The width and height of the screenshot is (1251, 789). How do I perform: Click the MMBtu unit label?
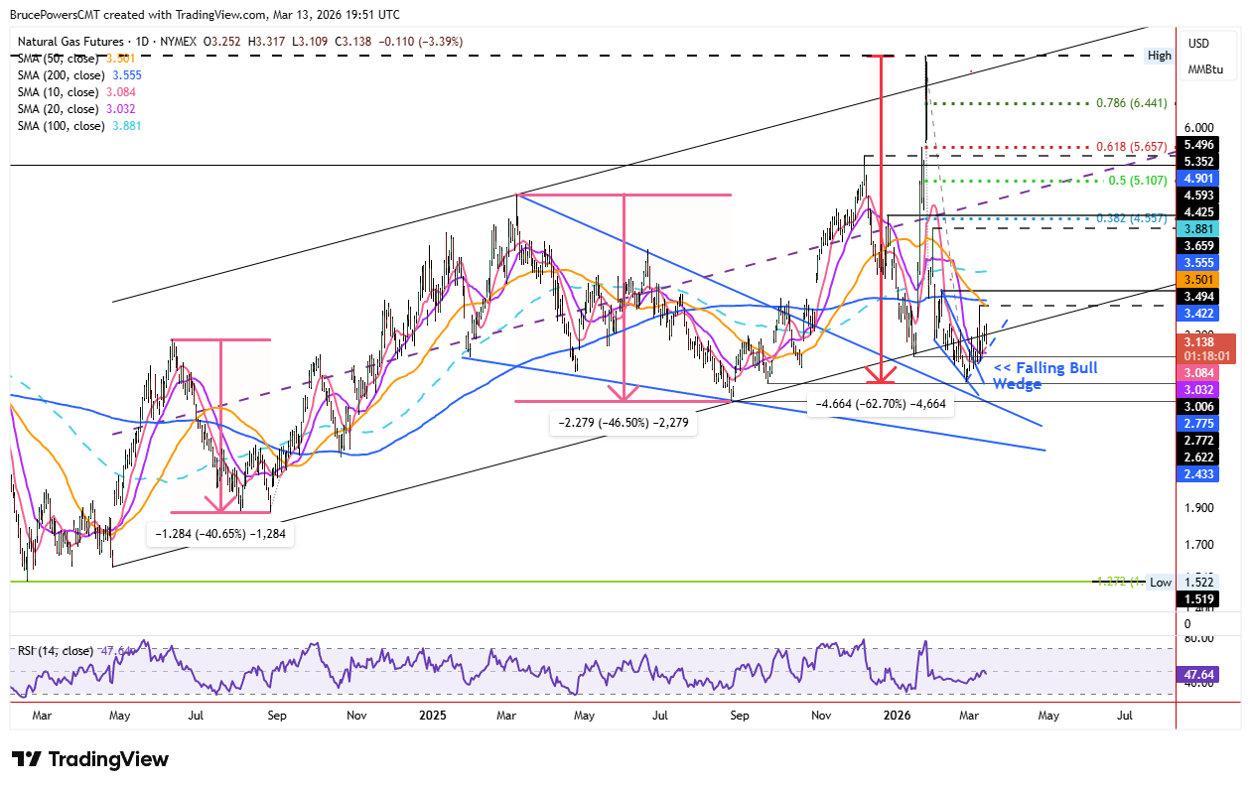pos(1205,69)
